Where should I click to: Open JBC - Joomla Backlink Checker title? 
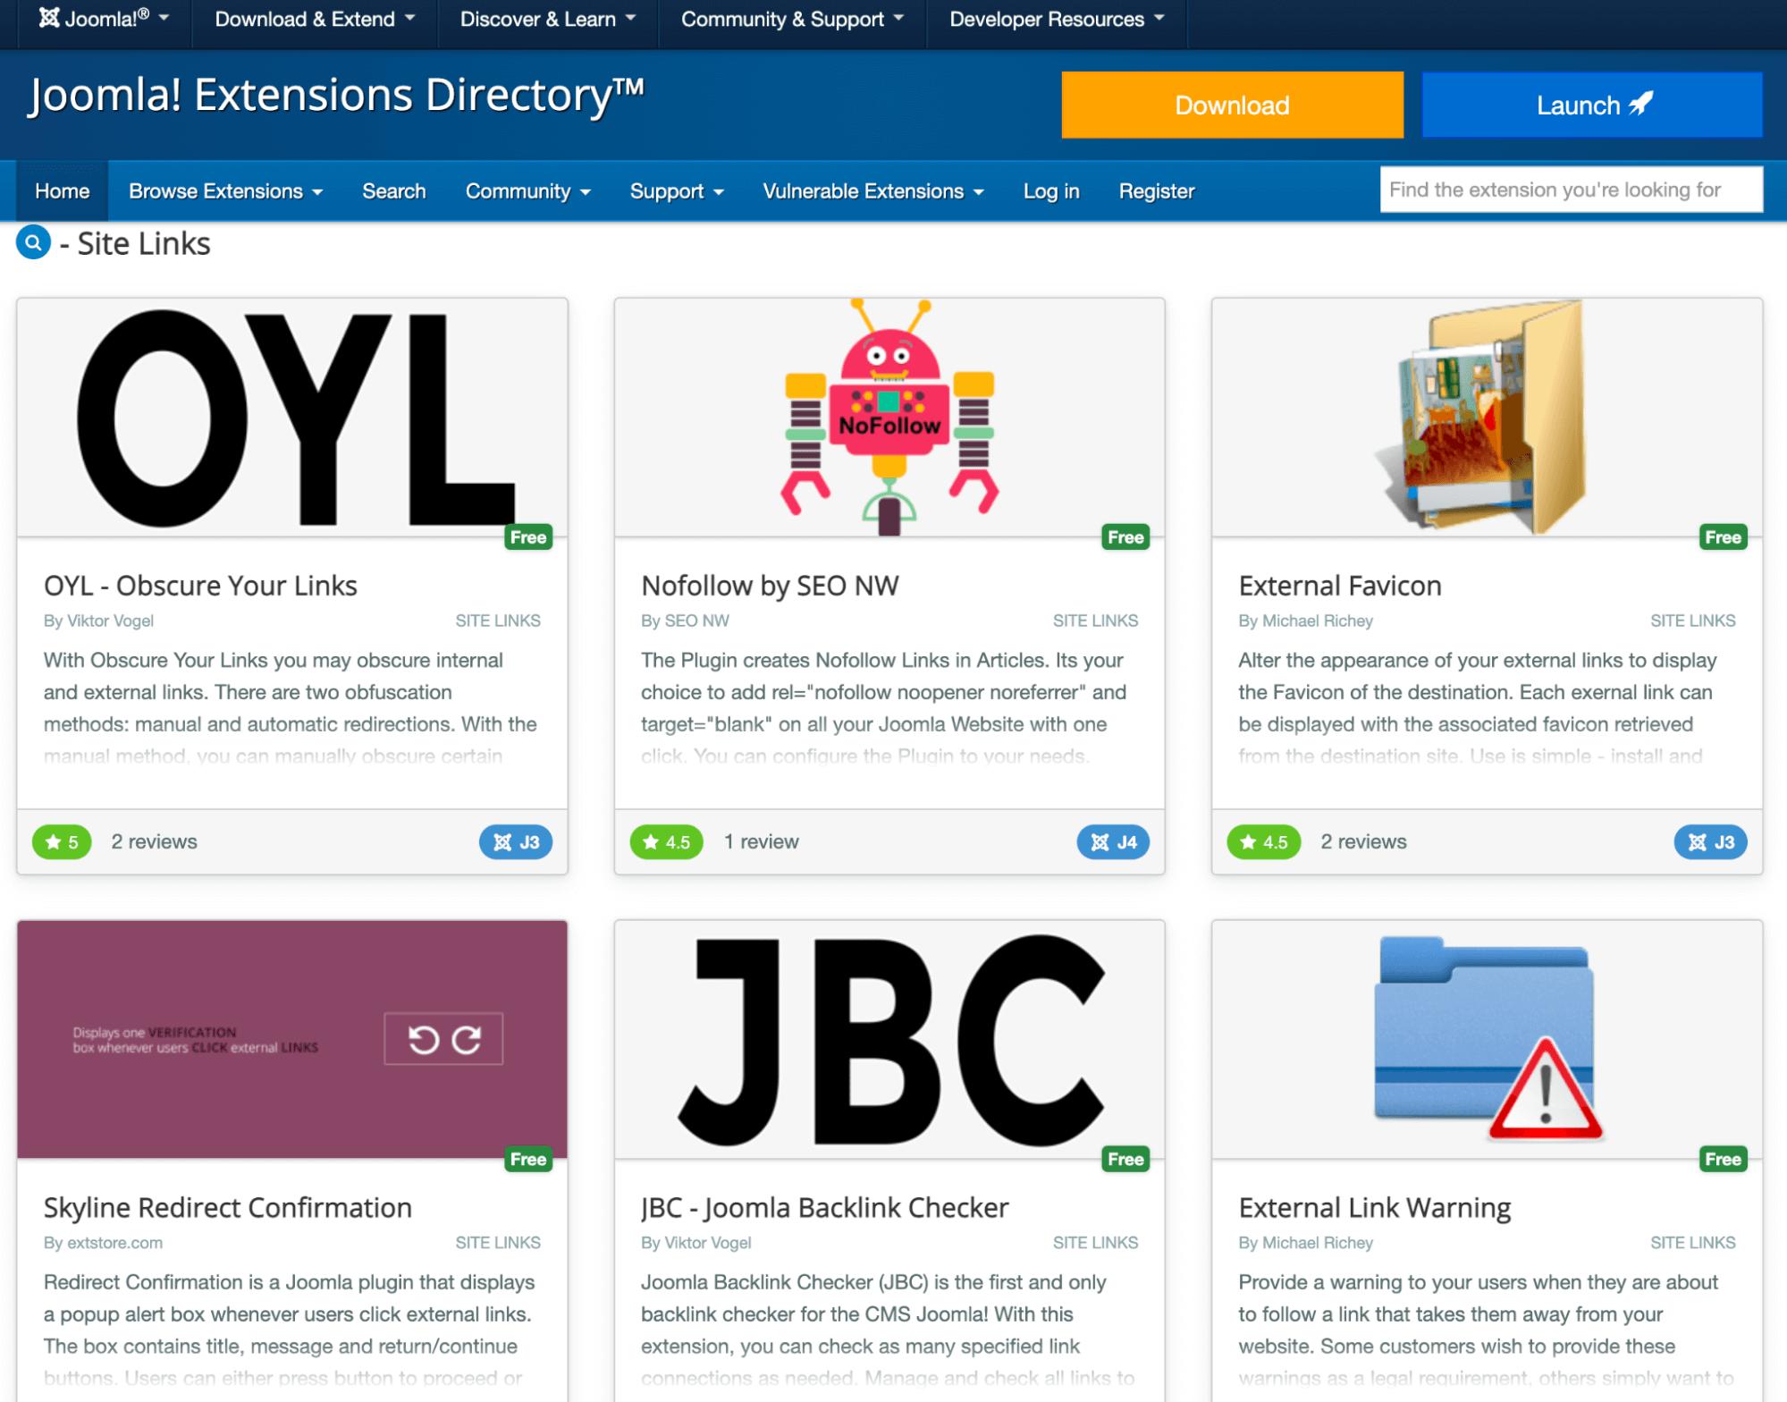point(824,1207)
